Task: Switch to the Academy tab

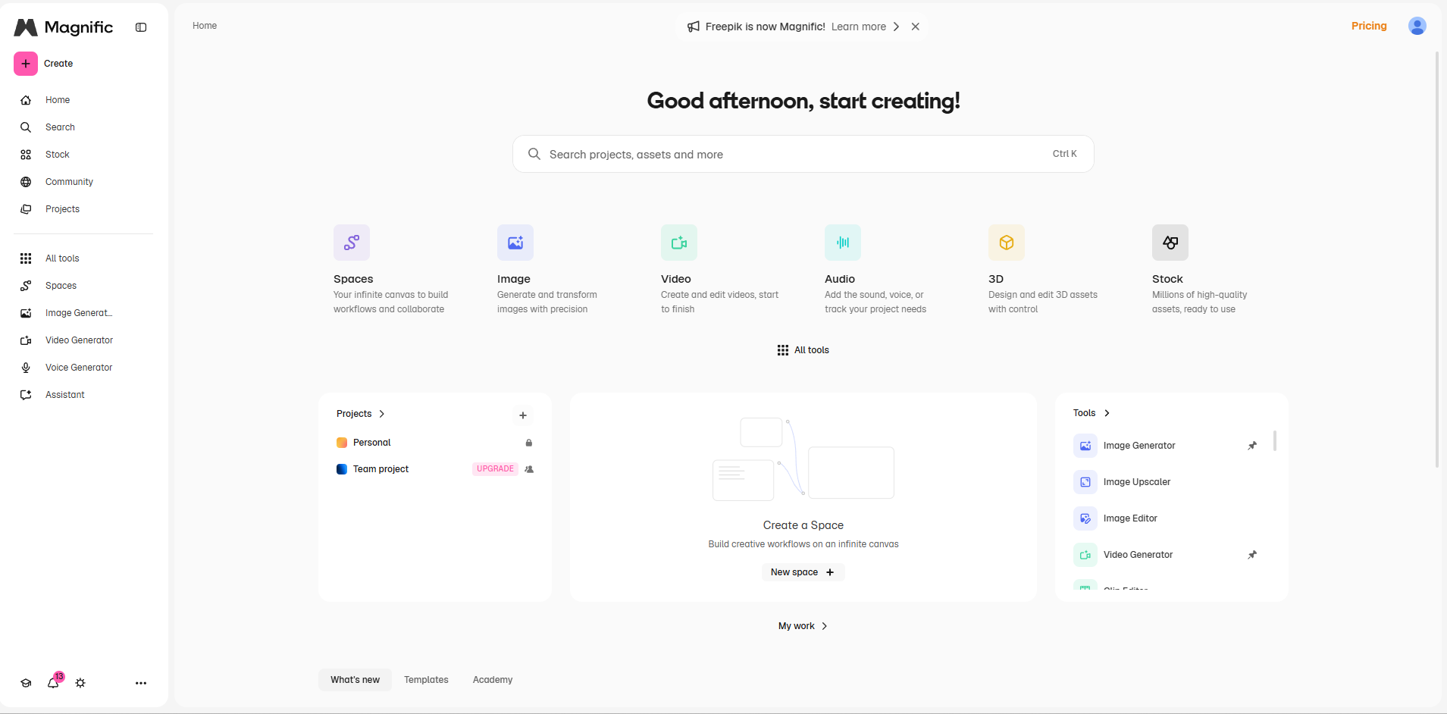Action: [493, 680]
